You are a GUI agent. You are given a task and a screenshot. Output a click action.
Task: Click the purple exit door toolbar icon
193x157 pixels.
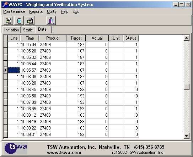[51, 21]
